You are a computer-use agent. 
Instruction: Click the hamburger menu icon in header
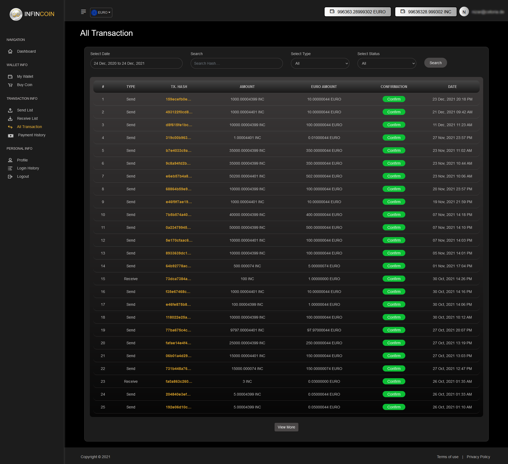tap(83, 12)
